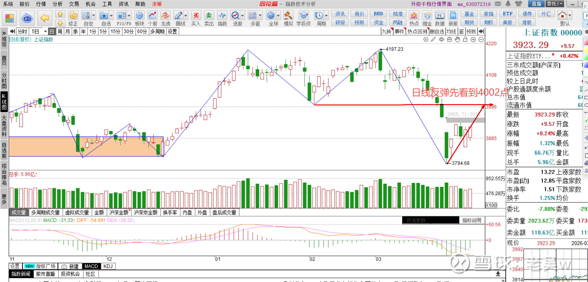This screenshot has height=282, width=588.
Task: Click the 龙虎 dragon-tiger list icon
Action: point(165,16)
